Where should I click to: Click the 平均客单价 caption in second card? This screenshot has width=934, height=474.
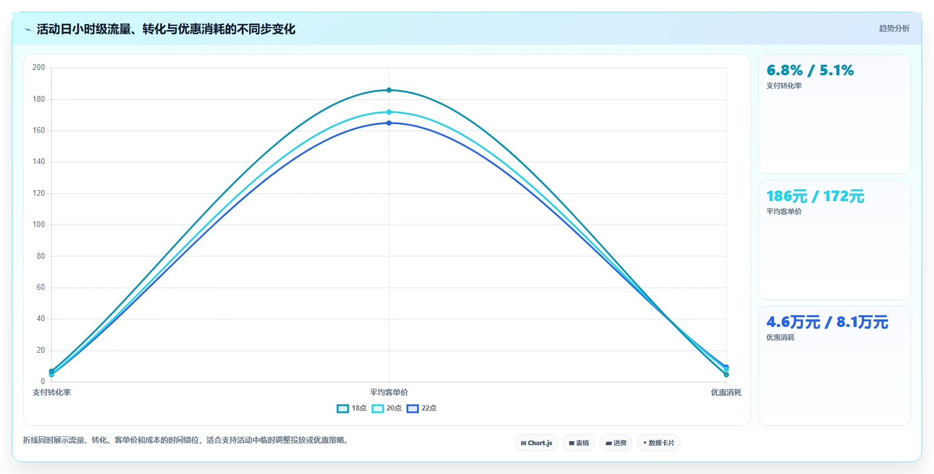(x=783, y=212)
